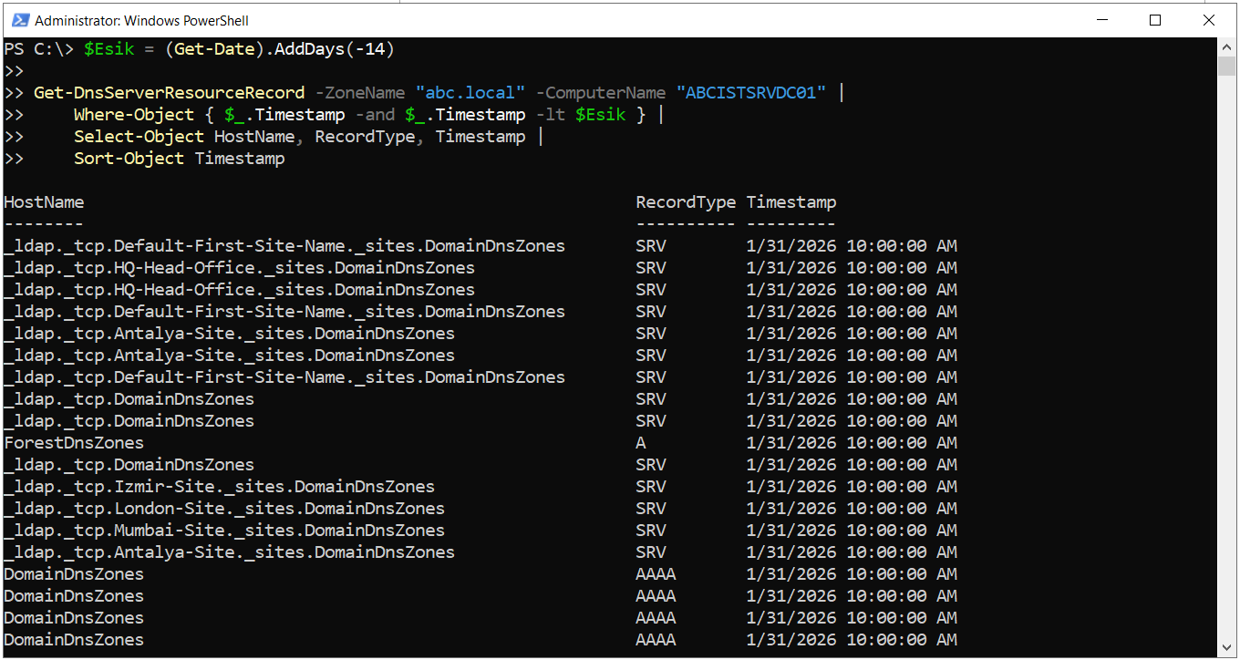Image resolution: width=1240 pixels, height=660 pixels.
Task: Close the PowerShell window
Action: click(x=1209, y=19)
